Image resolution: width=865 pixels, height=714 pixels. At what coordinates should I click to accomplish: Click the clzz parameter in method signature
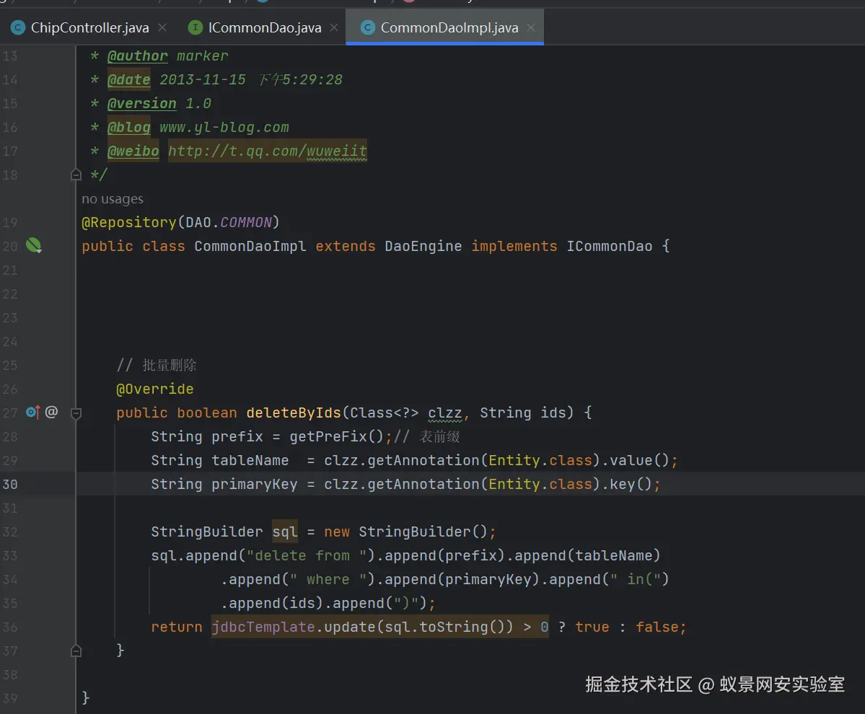(444, 413)
